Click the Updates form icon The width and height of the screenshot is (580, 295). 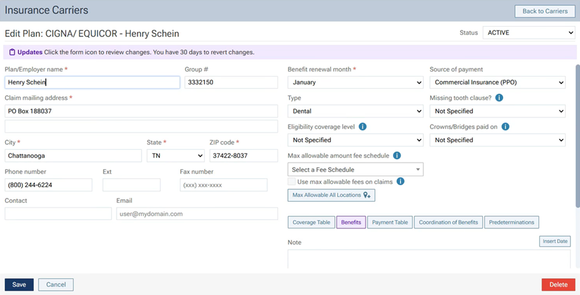tap(12, 53)
